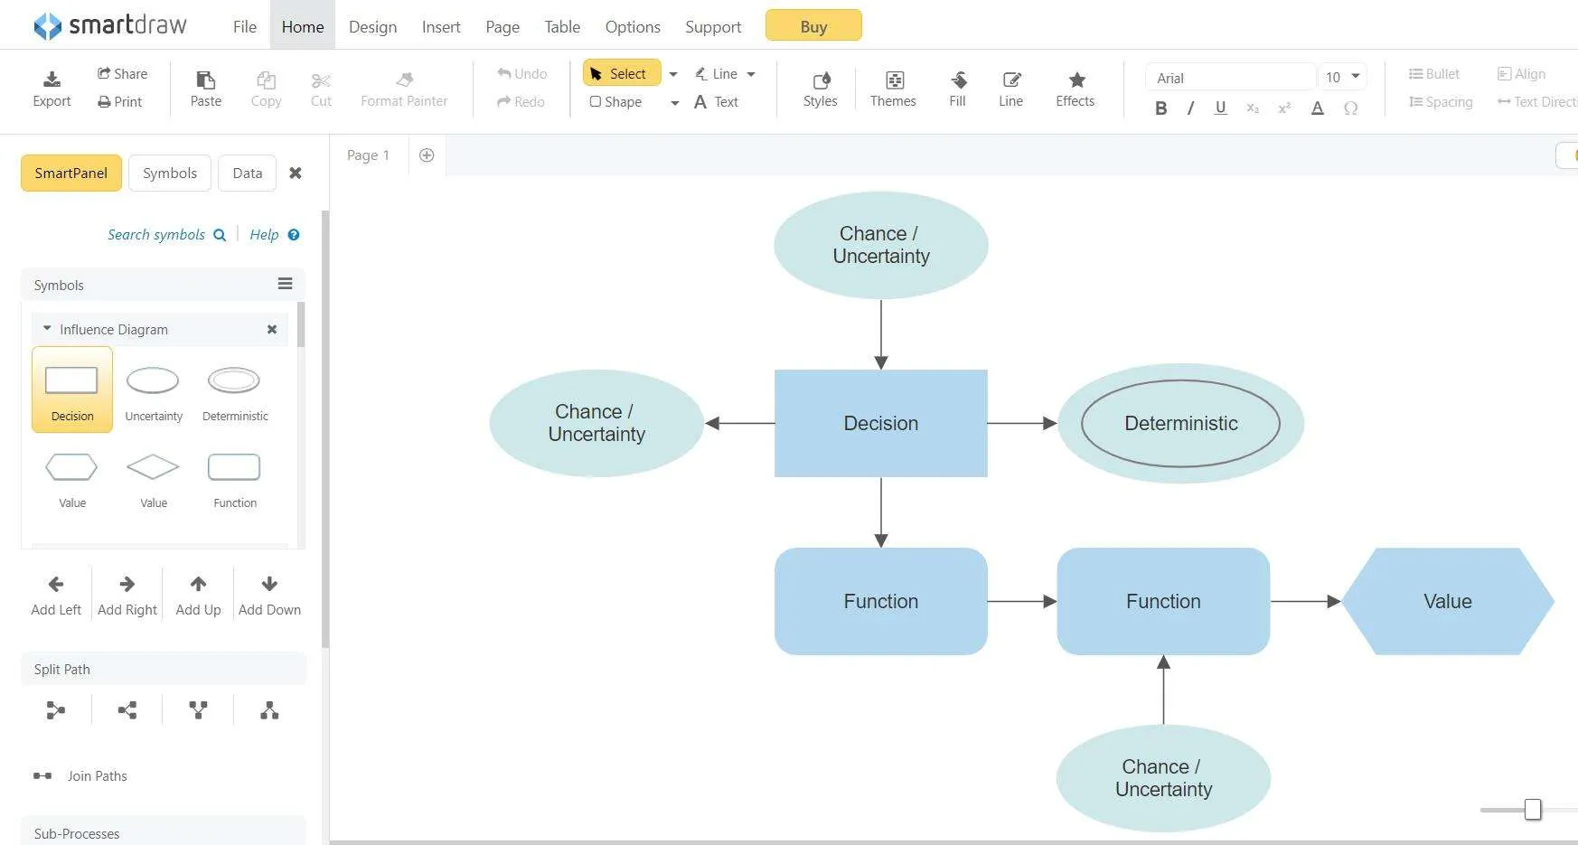Image resolution: width=1578 pixels, height=845 pixels.
Task: Click Add Right arrow
Action: coord(127,595)
